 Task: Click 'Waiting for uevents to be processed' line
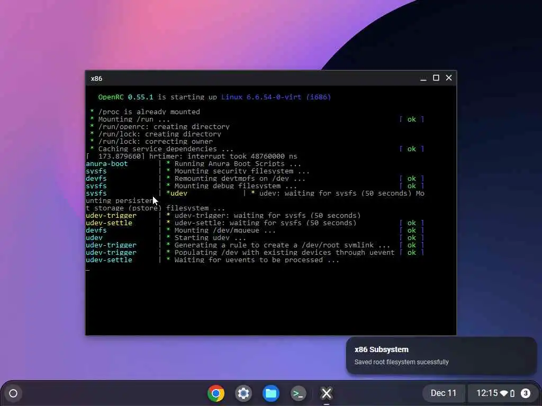(x=257, y=260)
